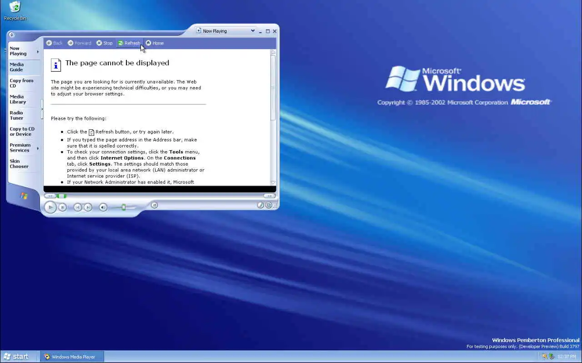The image size is (582, 363).
Task: Click the show menu bar button at top-left of player
Action: pos(12,35)
